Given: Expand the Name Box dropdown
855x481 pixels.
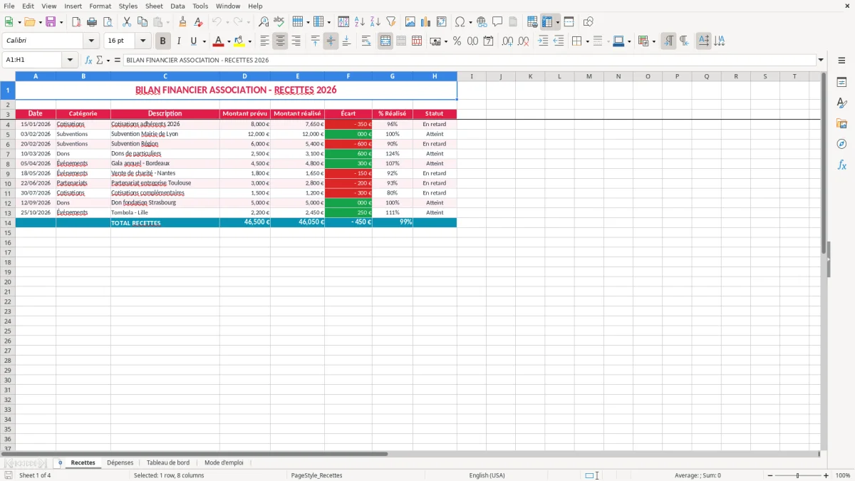Looking at the screenshot, I should pos(70,61).
